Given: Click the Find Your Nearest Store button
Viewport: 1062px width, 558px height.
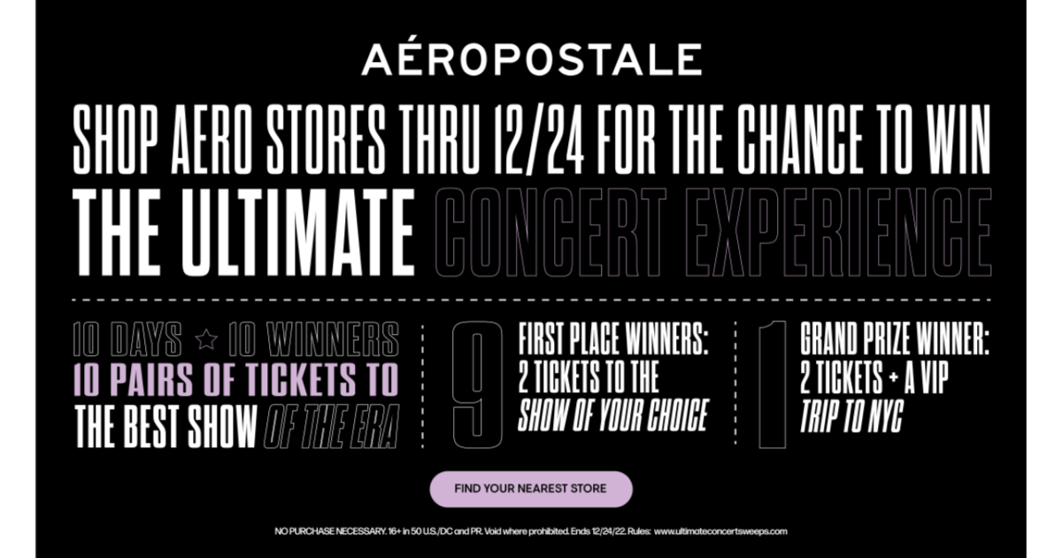Looking at the screenshot, I should pos(531,489).
